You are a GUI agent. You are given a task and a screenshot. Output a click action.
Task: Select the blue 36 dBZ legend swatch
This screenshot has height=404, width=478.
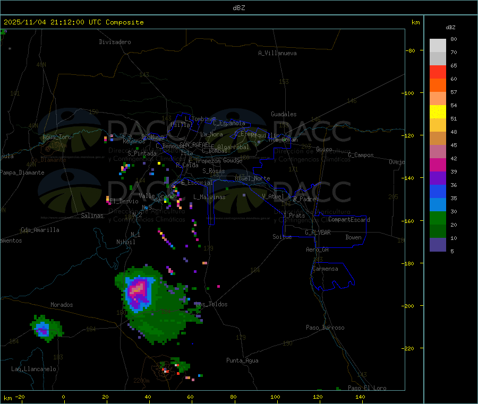[x=438, y=191]
